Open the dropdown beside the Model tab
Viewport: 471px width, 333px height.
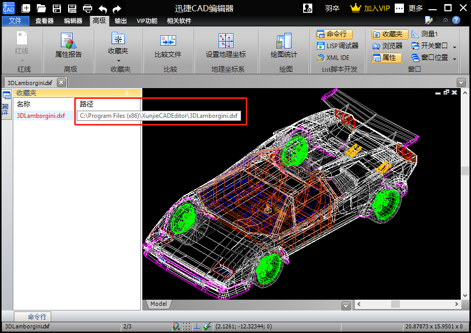point(346,306)
